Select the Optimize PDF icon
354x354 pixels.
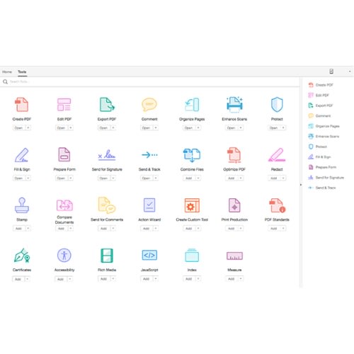234,155
